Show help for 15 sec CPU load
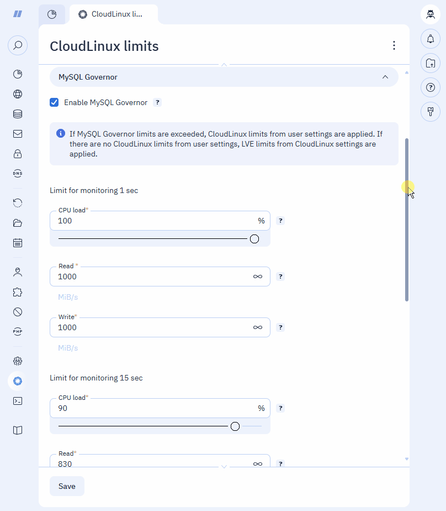Viewport: 446px width, 511px height. tap(280, 408)
